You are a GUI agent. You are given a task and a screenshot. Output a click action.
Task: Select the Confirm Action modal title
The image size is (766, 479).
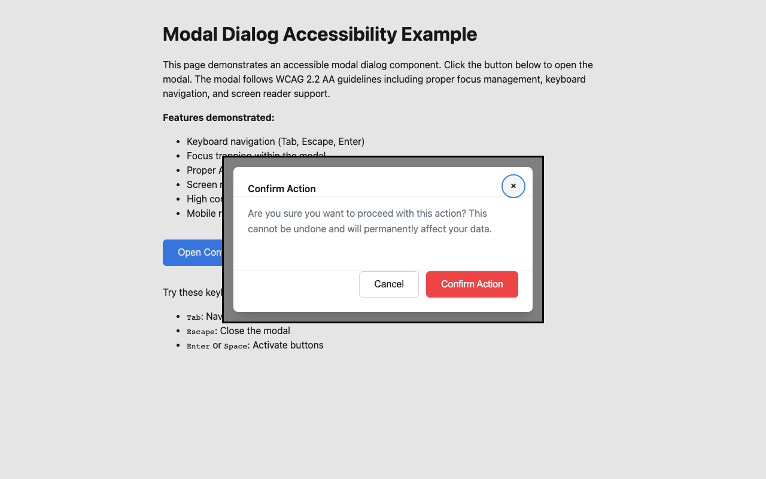(281, 189)
